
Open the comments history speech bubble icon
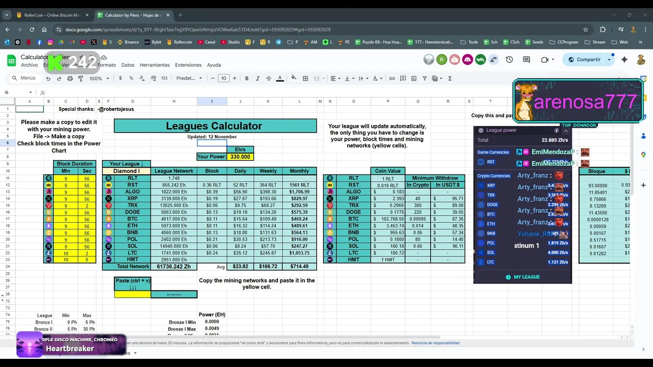point(526,60)
